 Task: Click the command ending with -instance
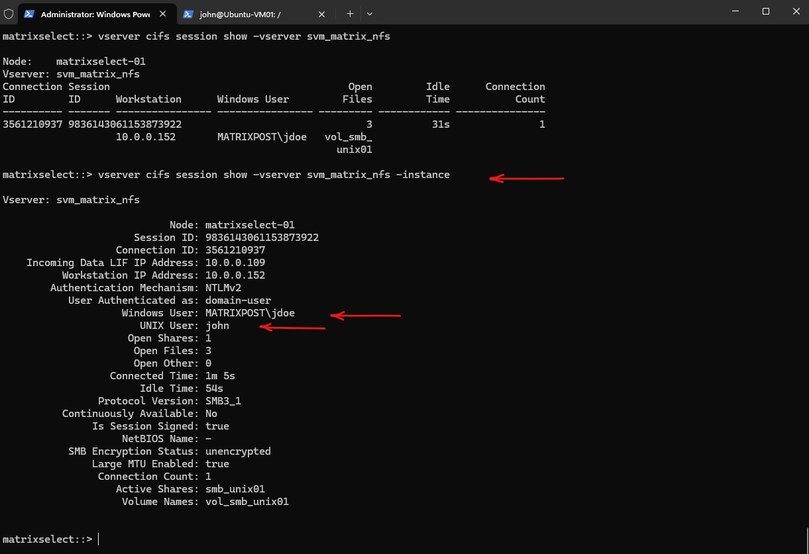tap(274, 175)
